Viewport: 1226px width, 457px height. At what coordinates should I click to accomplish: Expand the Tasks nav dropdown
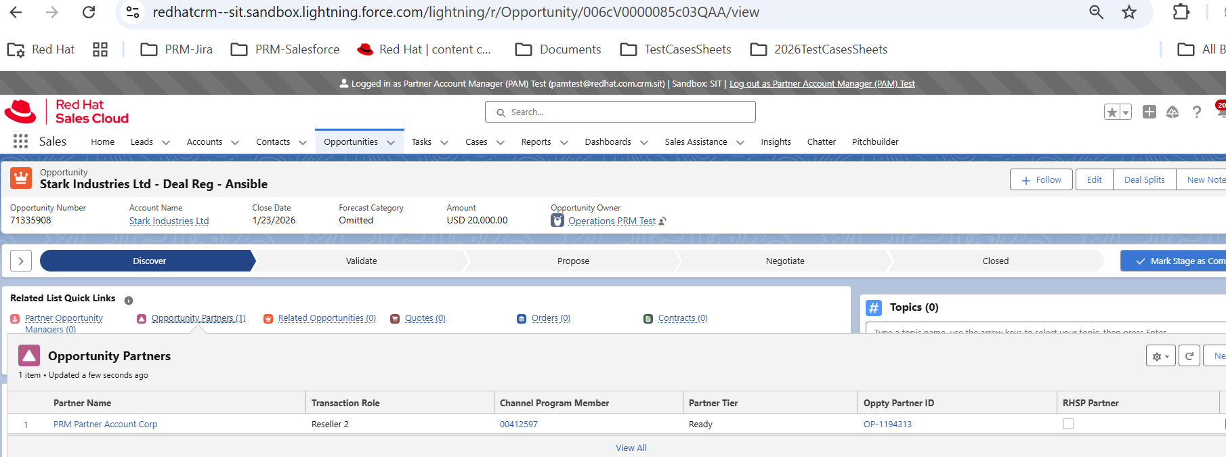click(444, 142)
